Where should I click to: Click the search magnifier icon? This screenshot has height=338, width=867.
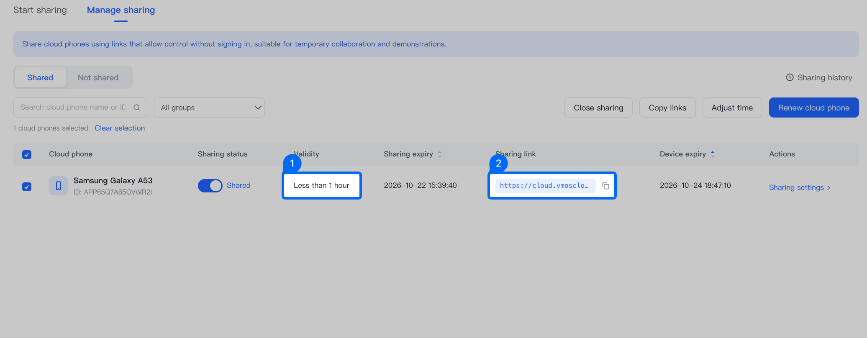click(x=137, y=108)
